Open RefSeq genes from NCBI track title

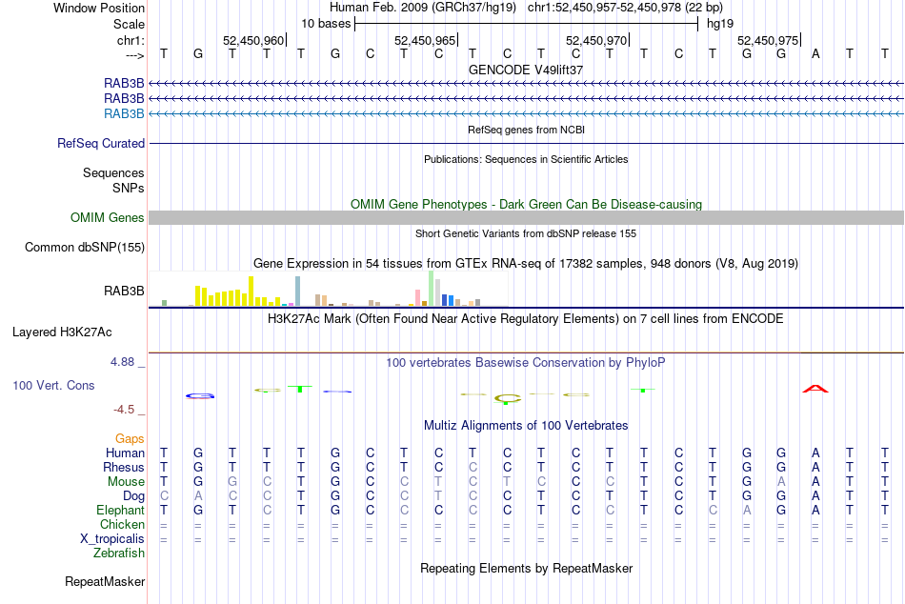click(x=526, y=130)
